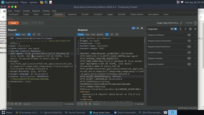
Task: Dock Inspector on the left side
Action: pos(172,29)
